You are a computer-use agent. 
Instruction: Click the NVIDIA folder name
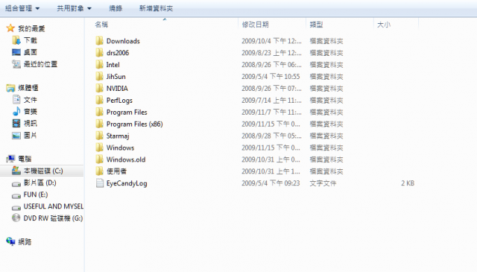point(117,88)
